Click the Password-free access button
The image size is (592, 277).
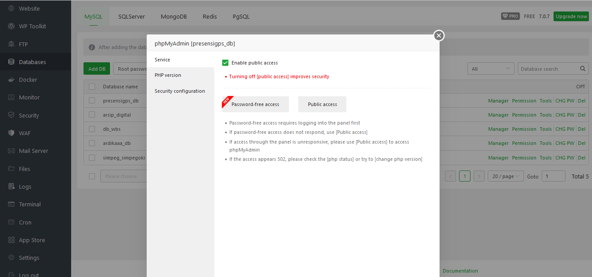[255, 104]
